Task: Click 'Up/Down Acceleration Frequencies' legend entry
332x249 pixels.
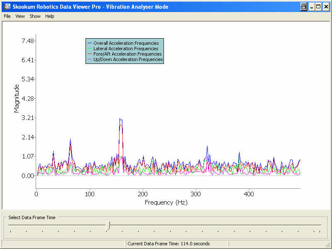Action: (x=125, y=59)
